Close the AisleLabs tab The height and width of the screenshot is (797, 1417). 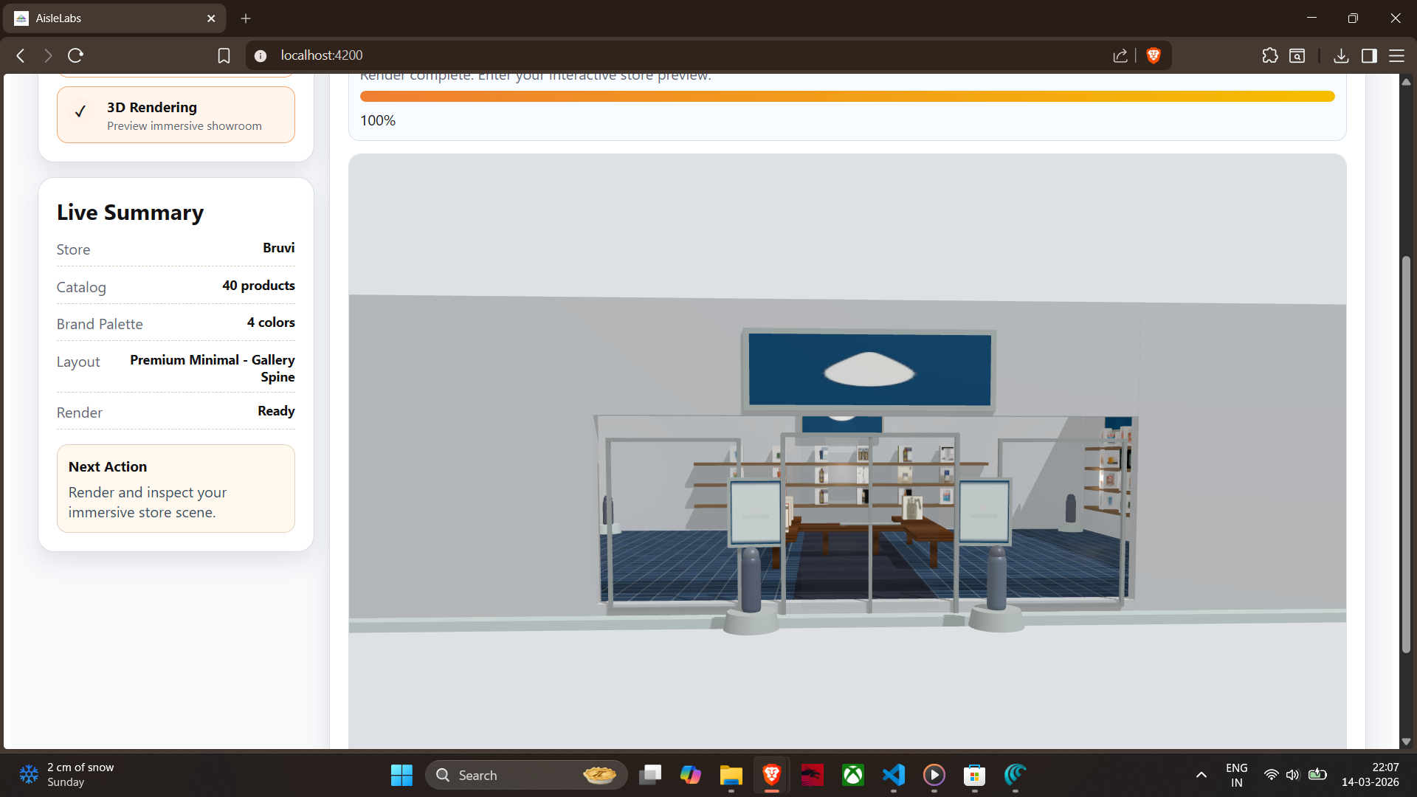(211, 18)
